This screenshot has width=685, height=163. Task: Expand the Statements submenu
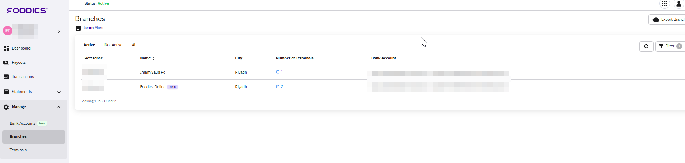tap(59, 92)
